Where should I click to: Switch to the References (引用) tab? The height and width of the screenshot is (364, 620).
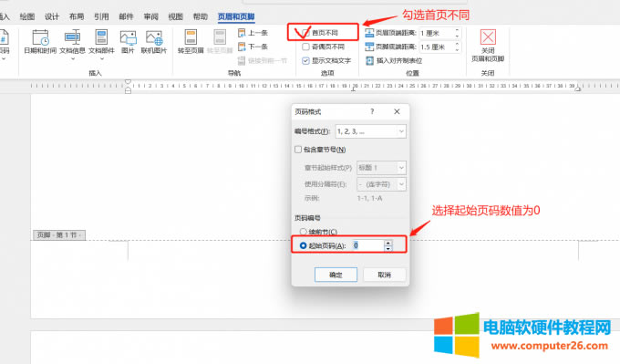tap(101, 16)
